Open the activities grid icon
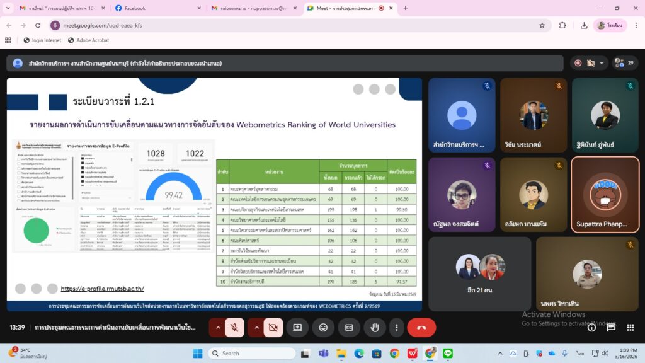Image resolution: width=645 pixels, height=363 pixels. pyautogui.click(x=631, y=327)
